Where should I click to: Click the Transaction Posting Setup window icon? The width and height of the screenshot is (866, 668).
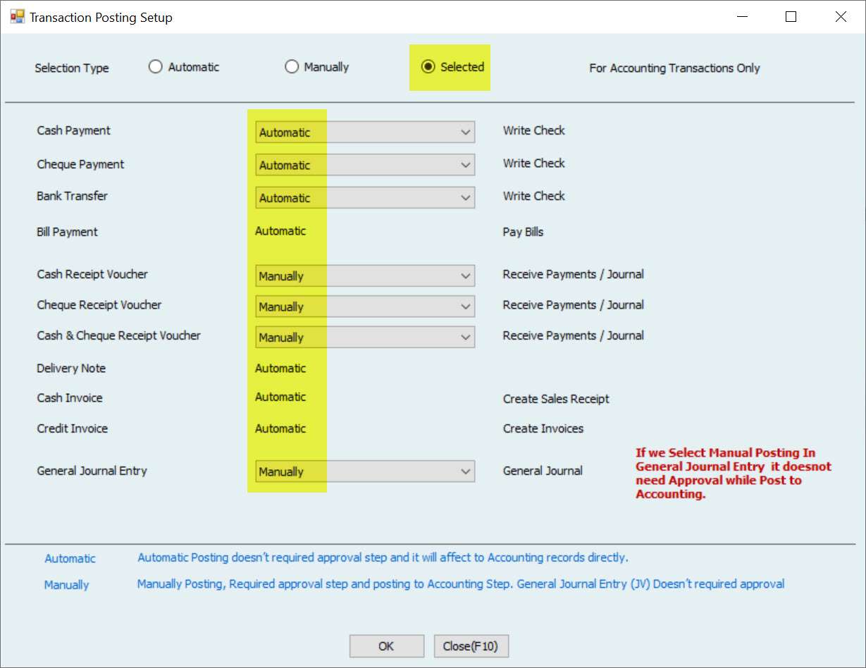tap(17, 17)
